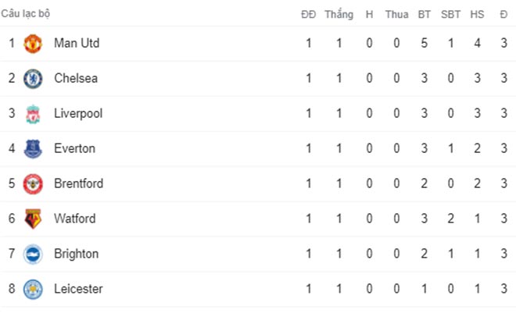
Task: Click the Liverpool club crest
Action: click(33, 114)
